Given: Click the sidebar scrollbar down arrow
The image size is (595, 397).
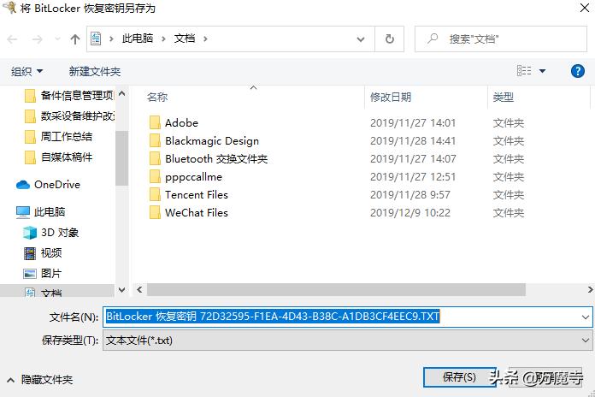Looking at the screenshot, I should [121, 290].
